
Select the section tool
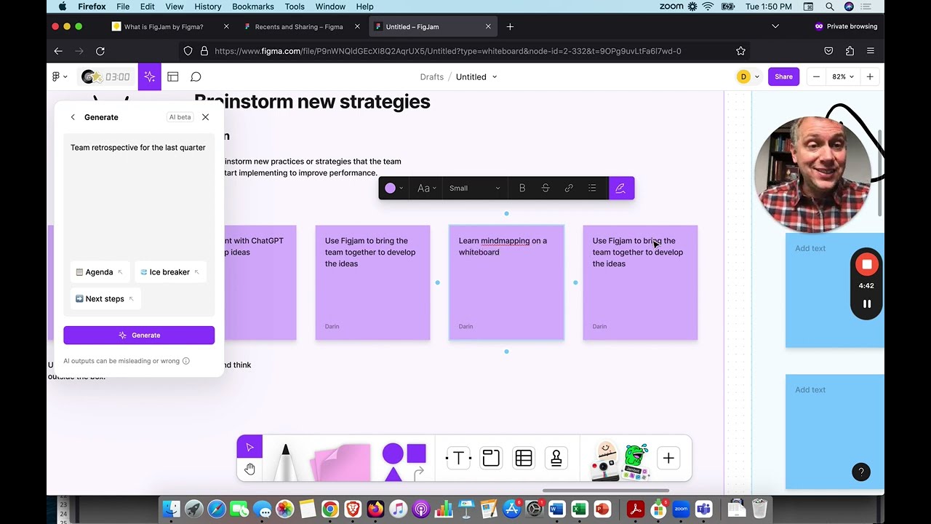click(x=491, y=458)
